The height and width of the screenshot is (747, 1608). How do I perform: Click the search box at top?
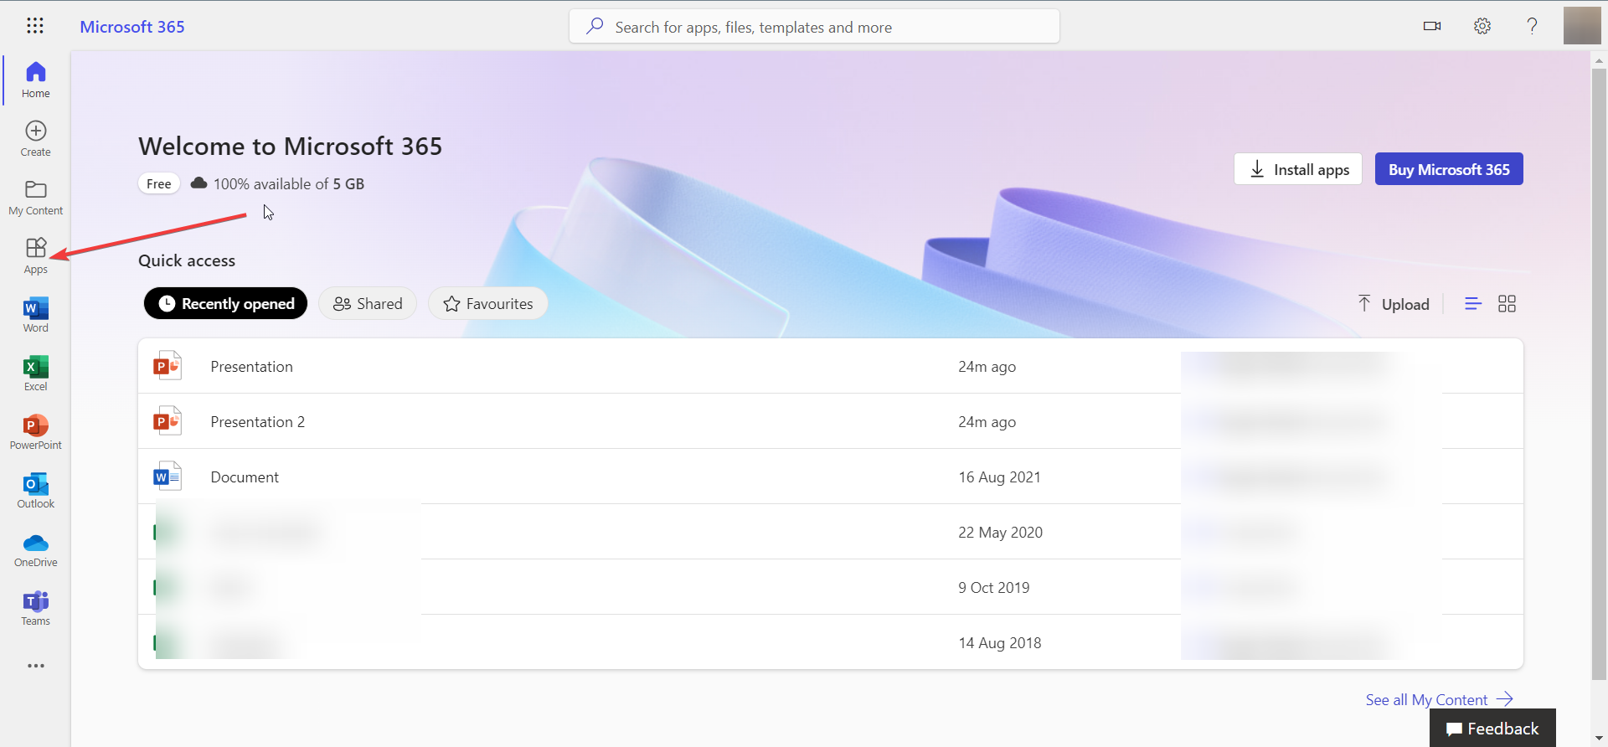tap(814, 27)
